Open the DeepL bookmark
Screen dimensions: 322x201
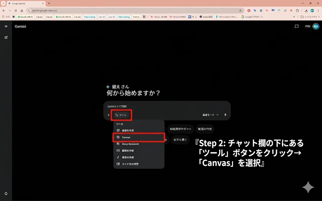tap(206, 17)
